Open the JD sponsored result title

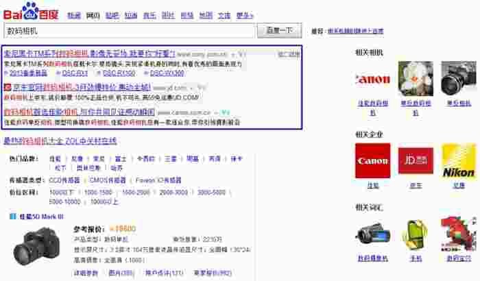(x=82, y=88)
